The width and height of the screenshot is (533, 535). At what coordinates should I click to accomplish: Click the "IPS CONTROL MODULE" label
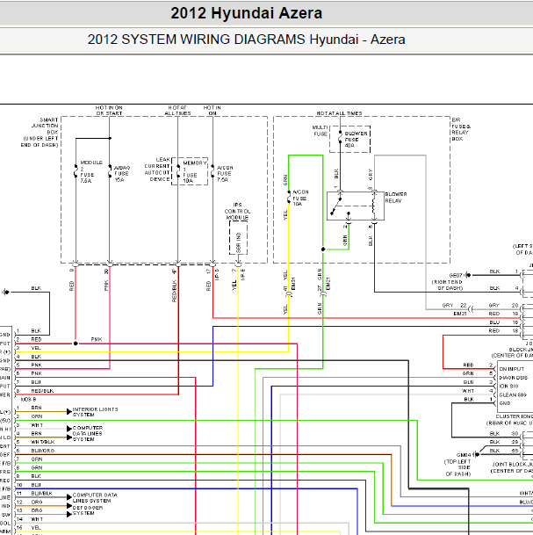point(237,211)
